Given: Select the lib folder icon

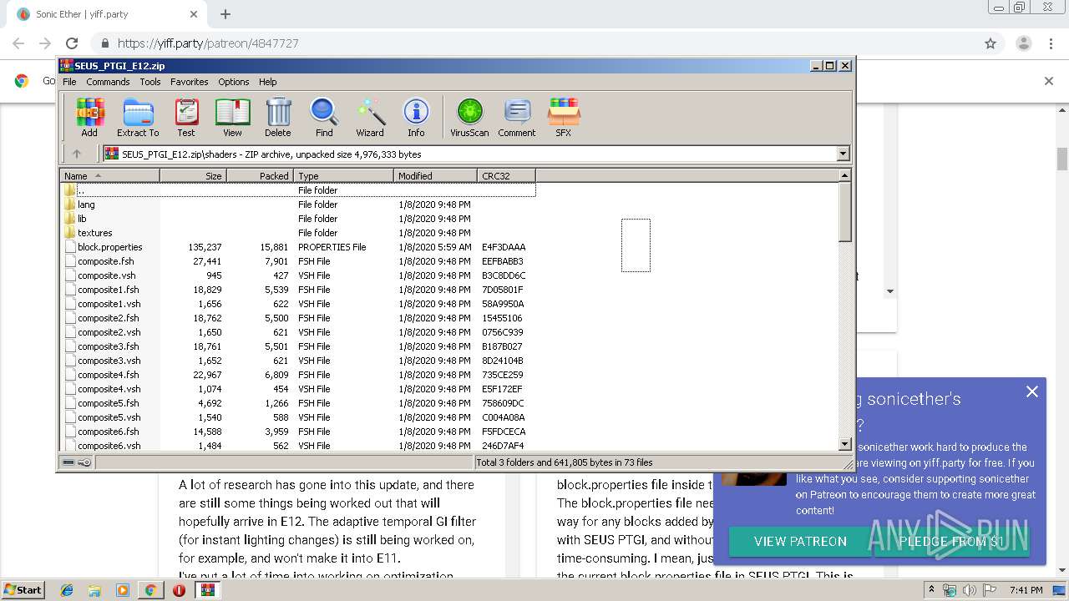Looking at the screenshot, I should click(69, 219).
